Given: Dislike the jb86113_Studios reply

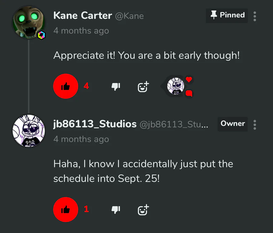Looking at the screenshot, I should [x=116, y=209].
